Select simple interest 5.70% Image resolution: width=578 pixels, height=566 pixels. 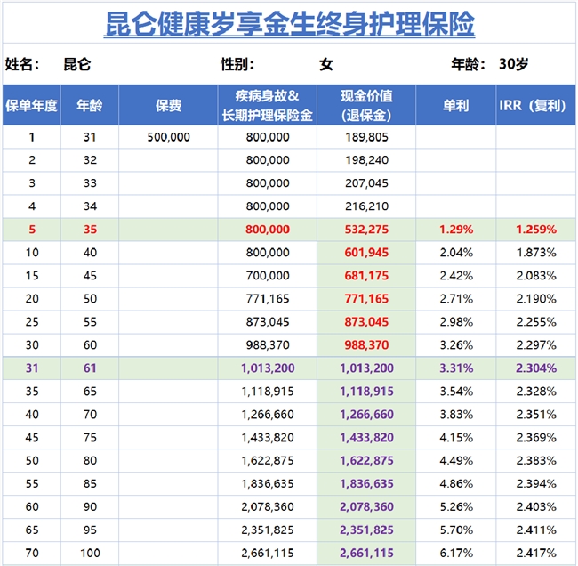[x=456, y=530]
